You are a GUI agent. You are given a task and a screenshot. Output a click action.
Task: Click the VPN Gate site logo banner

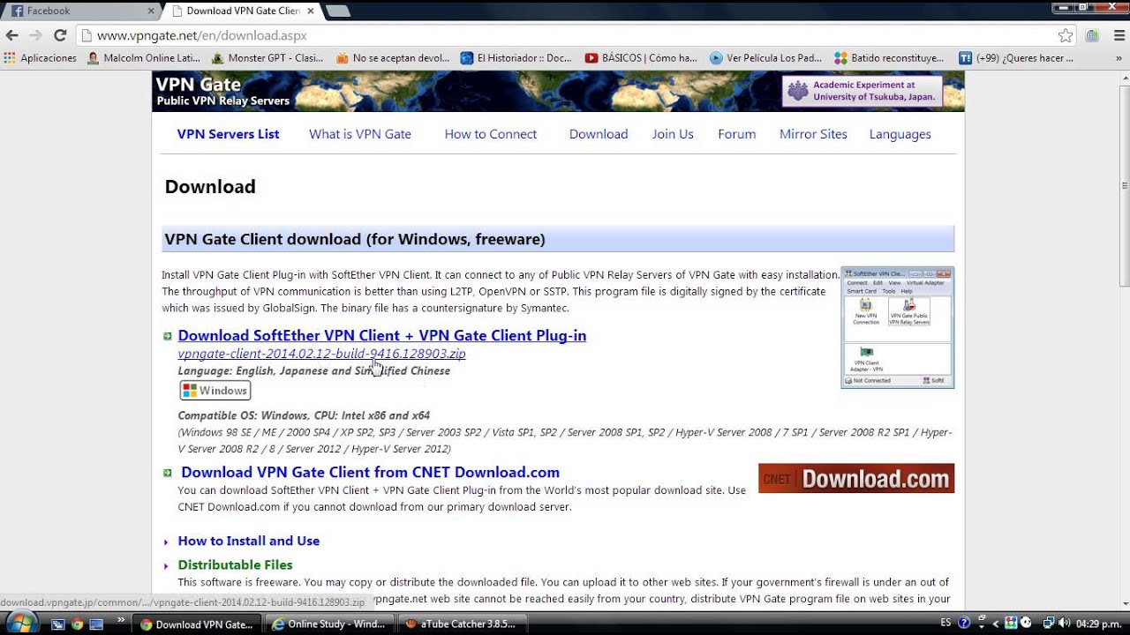tap(222, 91)
